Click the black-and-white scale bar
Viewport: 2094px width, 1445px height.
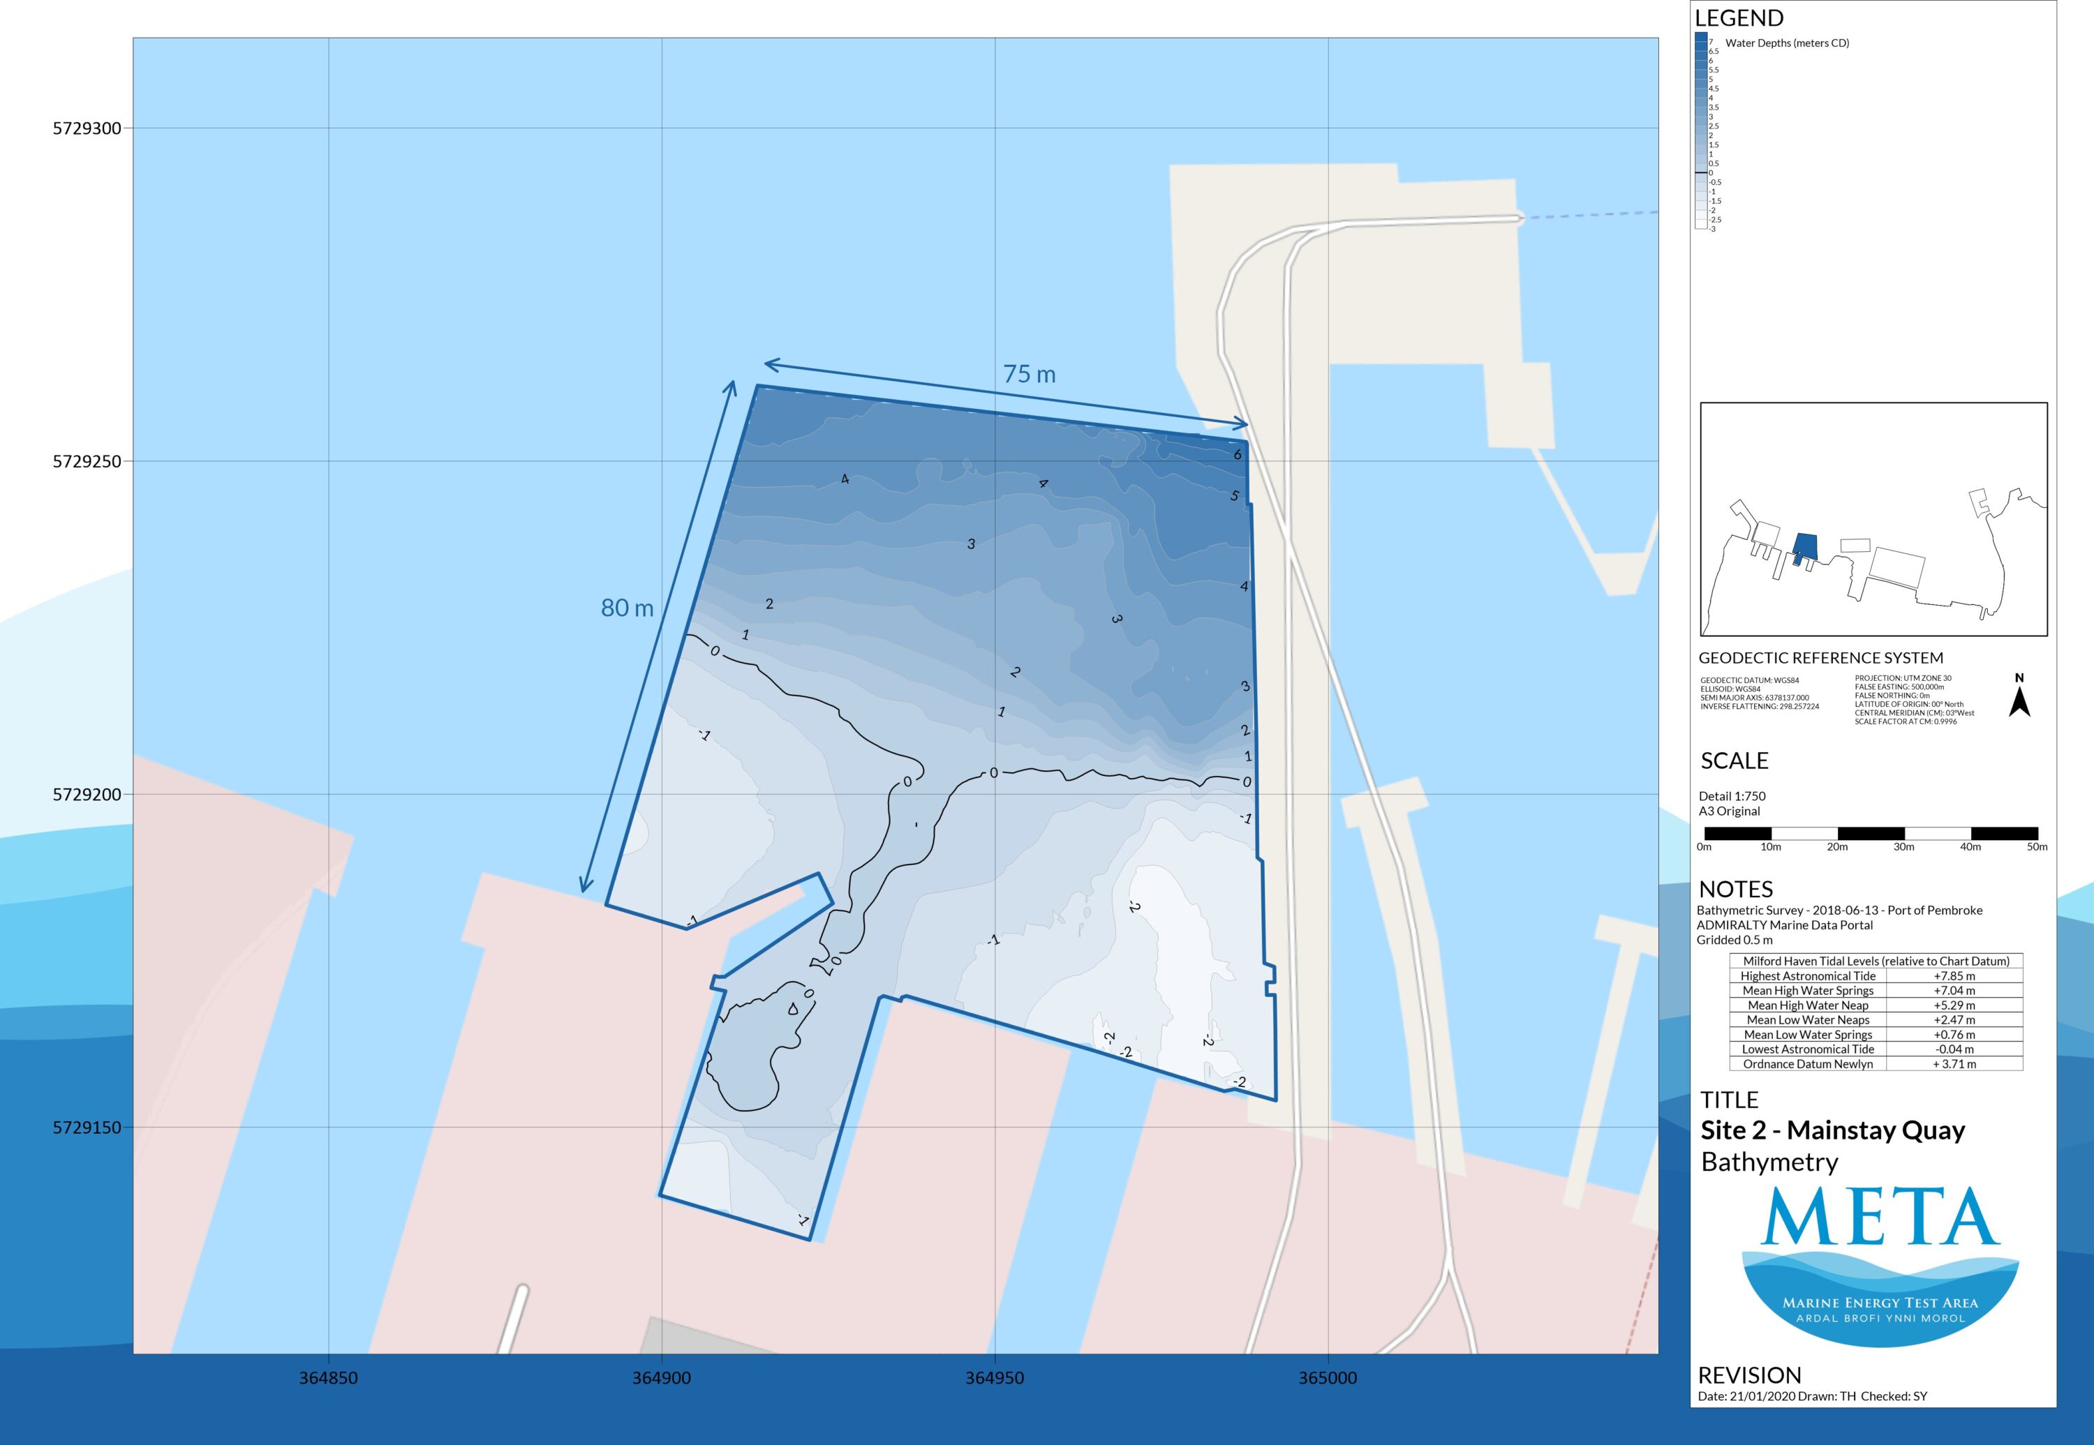click(1870, 834)
